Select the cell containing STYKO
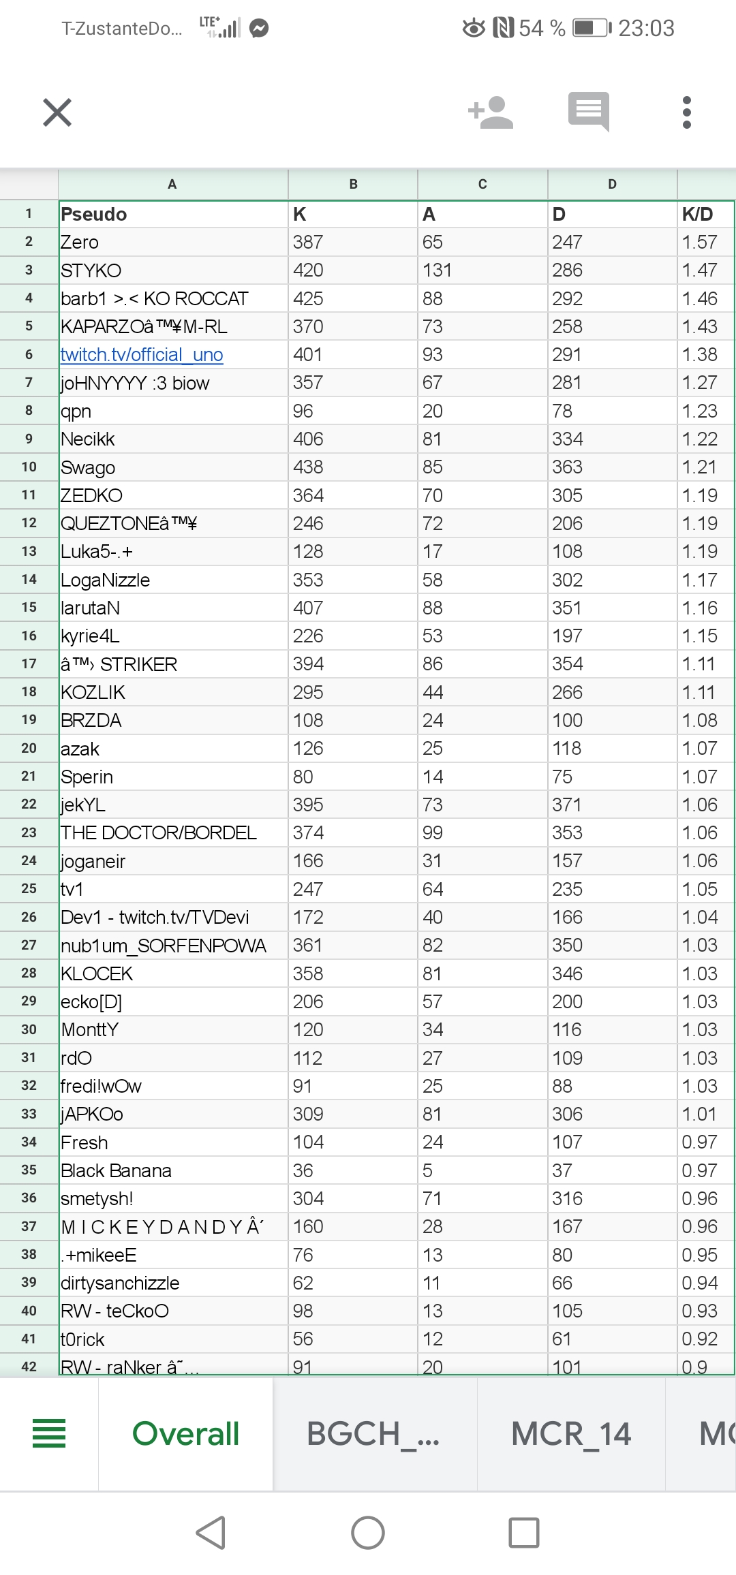Viewport: 736px width, 1575px height. tap(172, 270)
